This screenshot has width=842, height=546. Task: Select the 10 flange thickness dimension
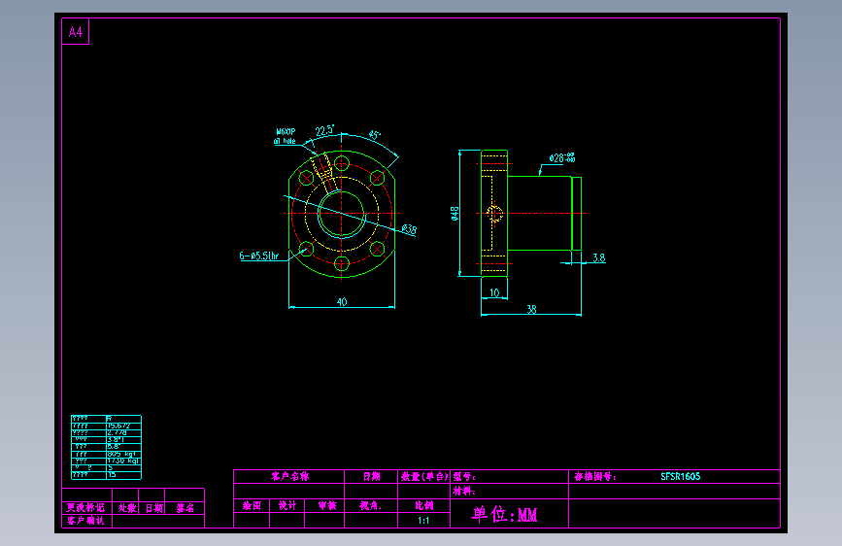494,292
